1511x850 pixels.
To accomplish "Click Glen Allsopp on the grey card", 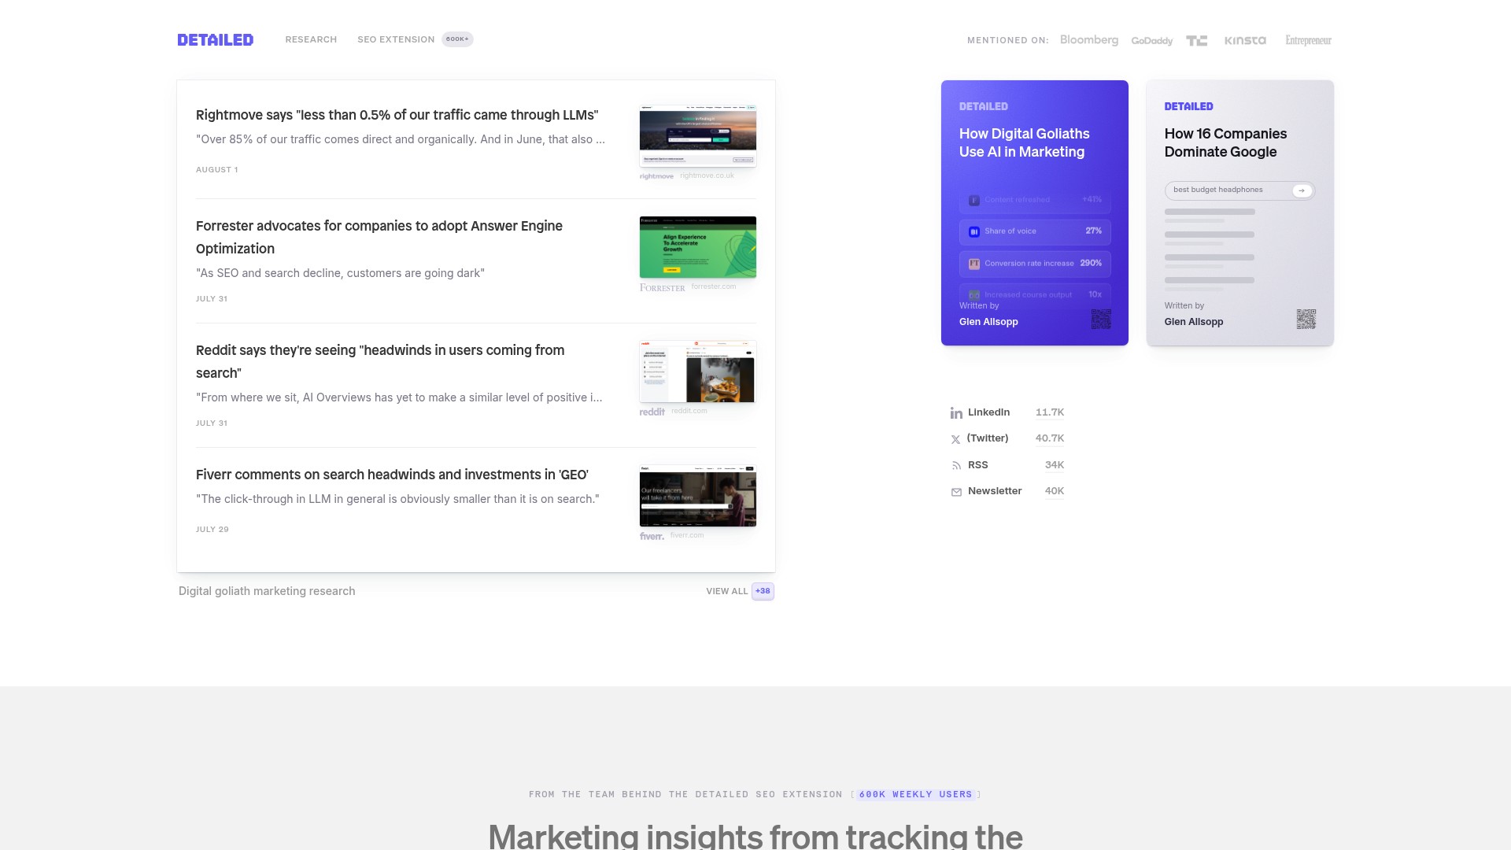I will click(1194, 322).
